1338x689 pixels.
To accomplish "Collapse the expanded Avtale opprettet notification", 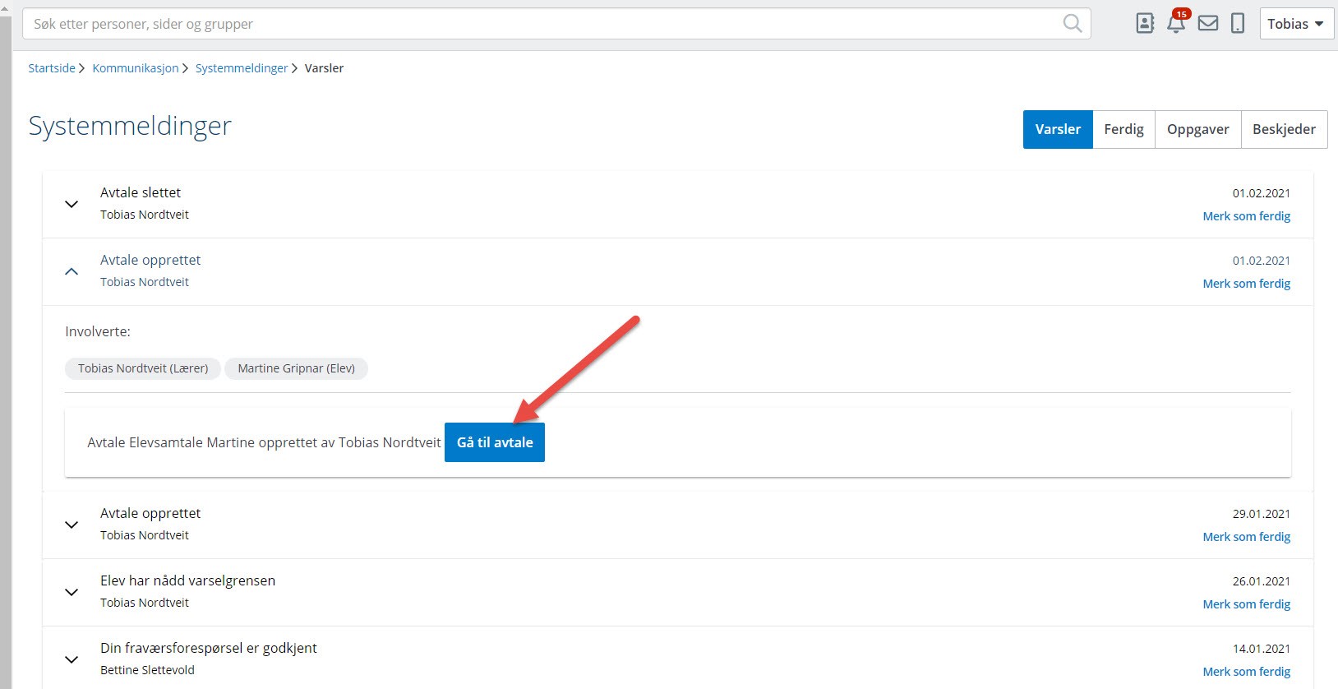I will coord(72,271).
